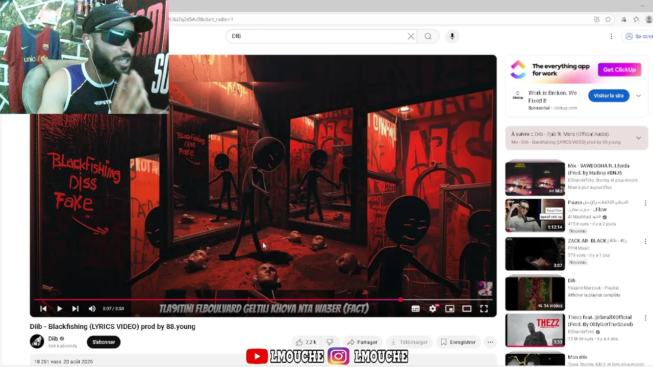Clear the DIB search text with the X

pyautogui.click(x=411, y=36)
